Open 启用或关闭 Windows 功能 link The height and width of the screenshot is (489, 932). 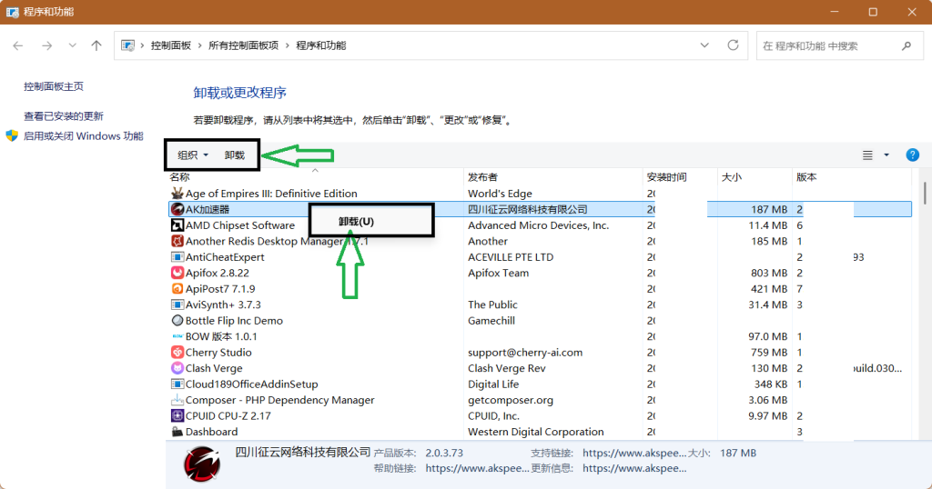[83, 136]
